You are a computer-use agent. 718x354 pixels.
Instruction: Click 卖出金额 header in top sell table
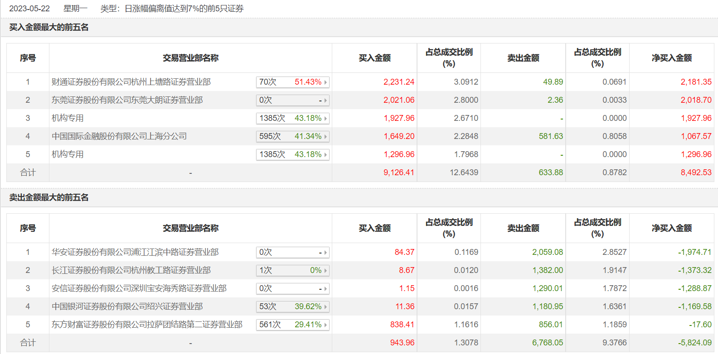[523, 228]
